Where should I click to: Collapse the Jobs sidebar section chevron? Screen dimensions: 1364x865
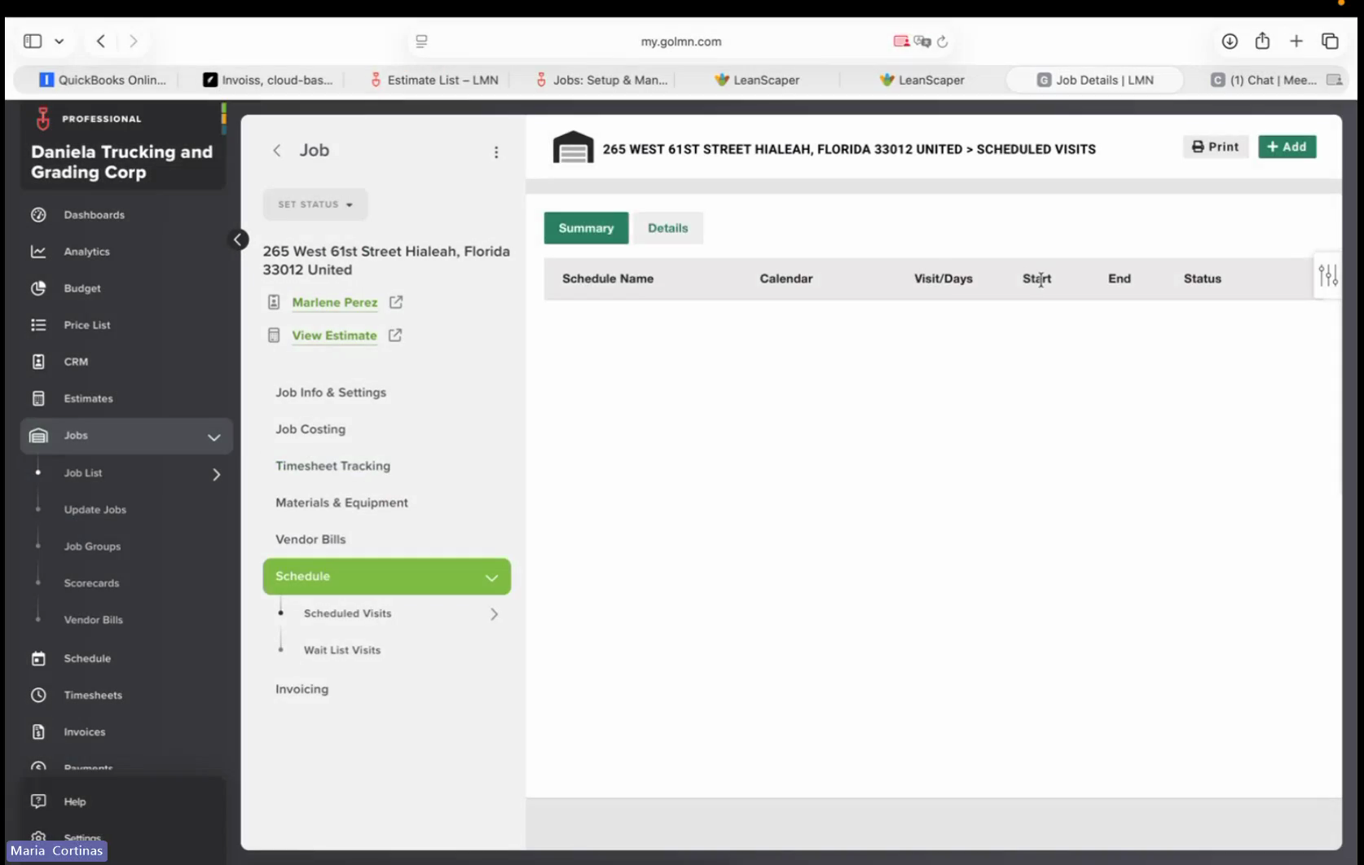click(x=213, y=437)
